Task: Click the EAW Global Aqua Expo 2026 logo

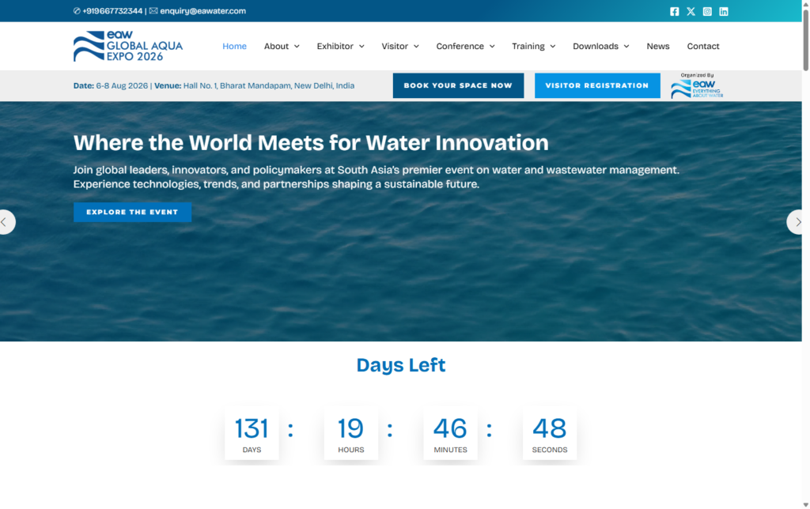Action: point(128,47)
